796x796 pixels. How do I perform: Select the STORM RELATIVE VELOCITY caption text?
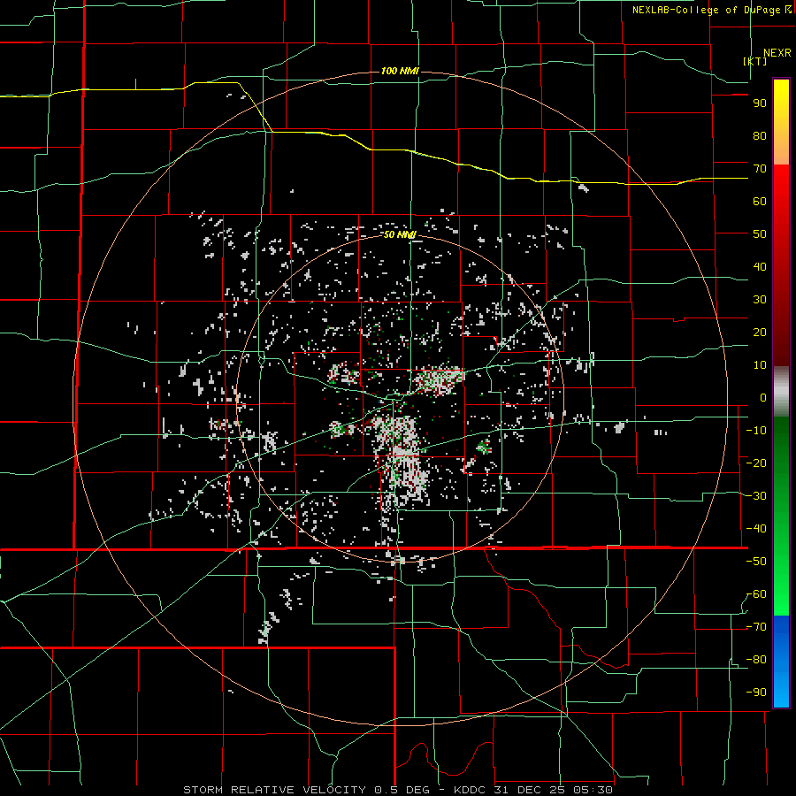pos(274,790)
